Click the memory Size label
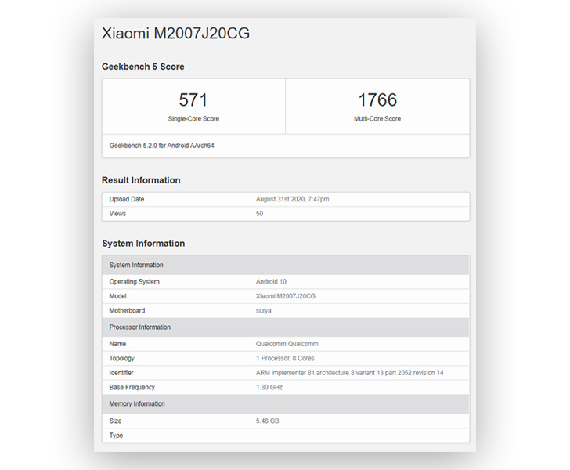The width and height of the screenshot is (570, 470). pyautogui.click(x=115, y=421)
